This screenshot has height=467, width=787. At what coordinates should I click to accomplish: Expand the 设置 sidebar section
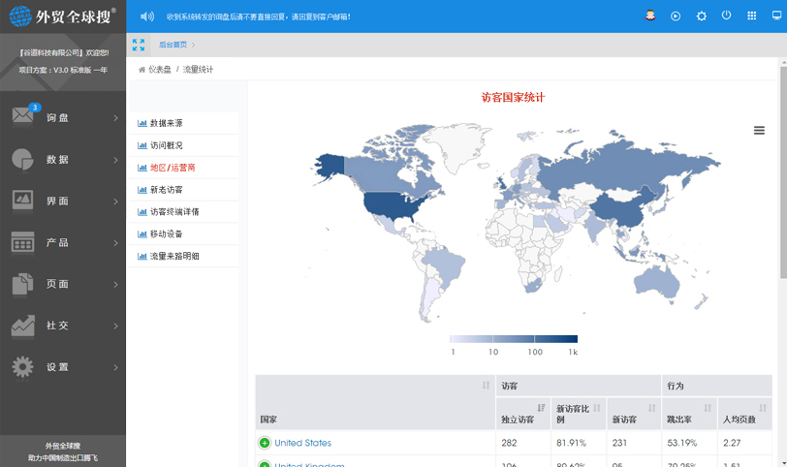click(x=63, y=367)
